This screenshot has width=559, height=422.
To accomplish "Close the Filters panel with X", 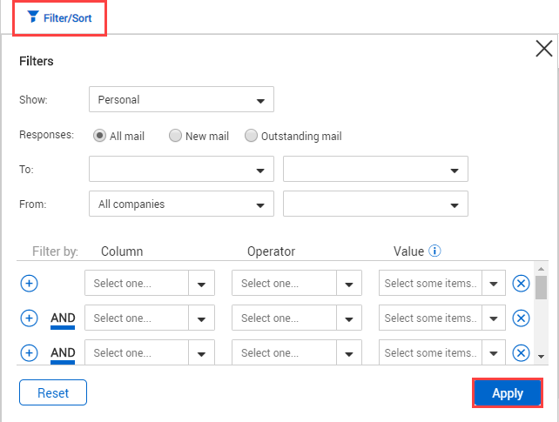I will 543,49.
